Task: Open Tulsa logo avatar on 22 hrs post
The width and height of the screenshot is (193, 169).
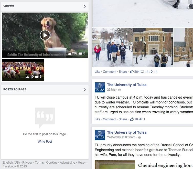Action: [x=100, y=87]
